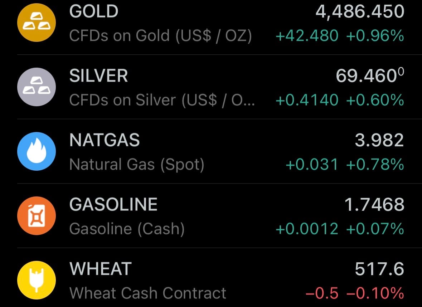Viewport: 422px width, 307px height.
Task: Select the NATGAS ticker label
Action: click(x=105, y=140)
